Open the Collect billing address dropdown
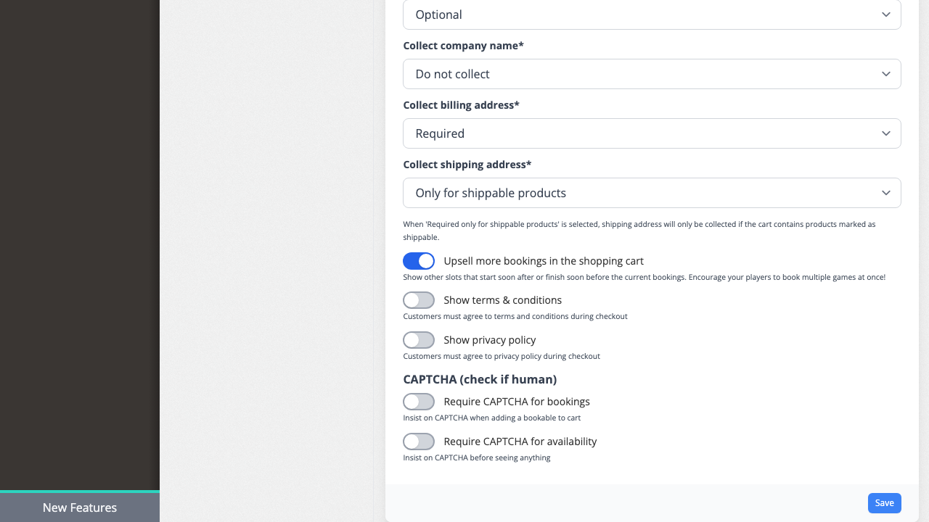The width and height of the screenshot is (929, 522). pyautogui.click(x=652, y=133)
